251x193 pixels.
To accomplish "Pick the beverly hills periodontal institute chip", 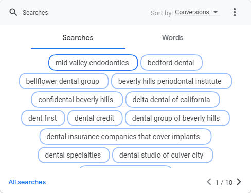I will coord(171,81).
